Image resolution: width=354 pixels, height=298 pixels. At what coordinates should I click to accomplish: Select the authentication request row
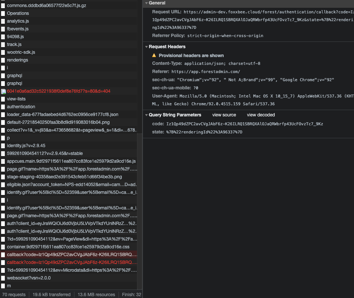(x=21, y=107)
